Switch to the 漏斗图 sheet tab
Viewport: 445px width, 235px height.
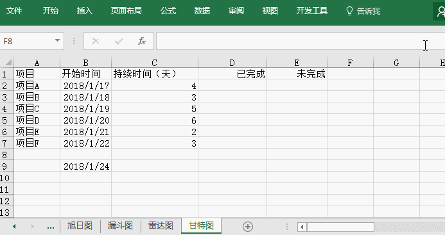pyautogui.click(x=120, y=226)
